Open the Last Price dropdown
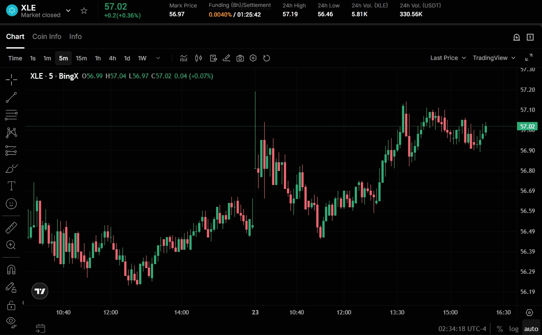 point(448,58)
